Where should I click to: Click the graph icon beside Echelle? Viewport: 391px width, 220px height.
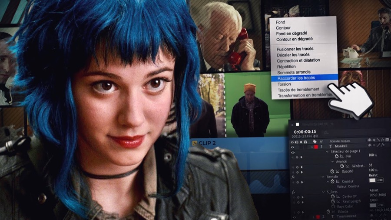[x=334, y=211]
